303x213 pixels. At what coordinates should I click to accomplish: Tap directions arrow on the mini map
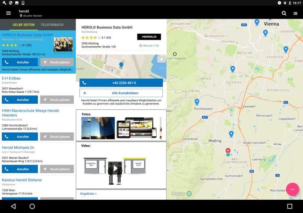pos(160,59)
